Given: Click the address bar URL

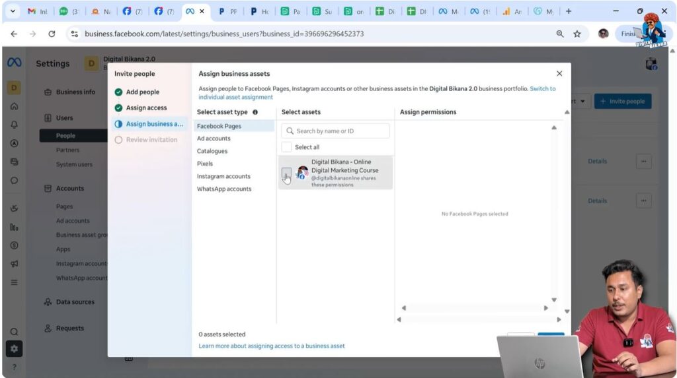Looking at the screenshot, I should [x=224, y=34].
